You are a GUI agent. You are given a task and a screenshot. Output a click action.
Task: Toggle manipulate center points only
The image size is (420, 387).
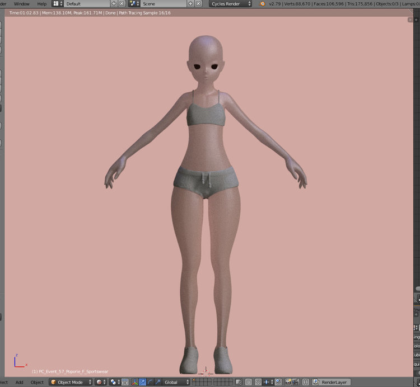pyautogui.click(x=125, y=382)
